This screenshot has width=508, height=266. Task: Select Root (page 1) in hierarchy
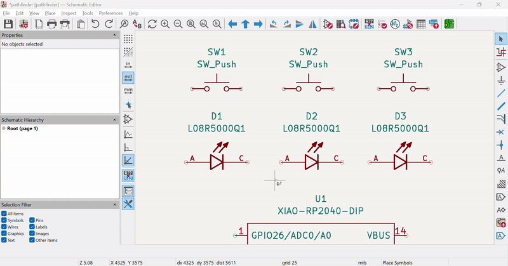22,128
